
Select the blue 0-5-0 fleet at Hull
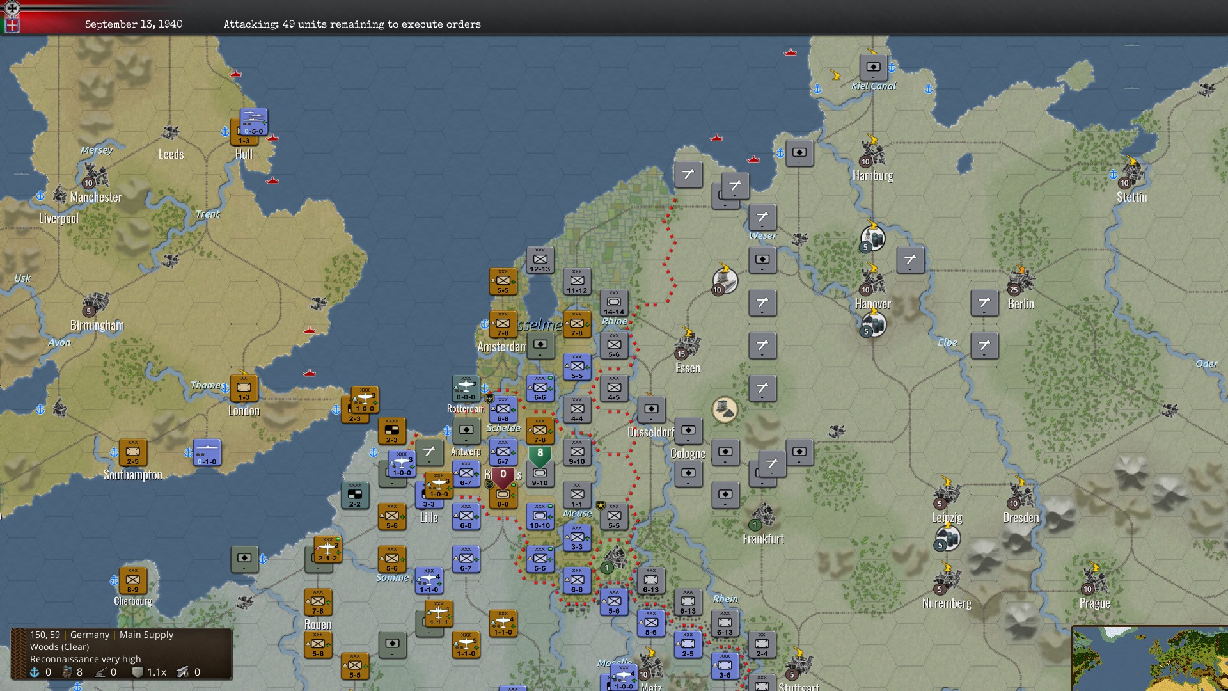tap(253, 122)
